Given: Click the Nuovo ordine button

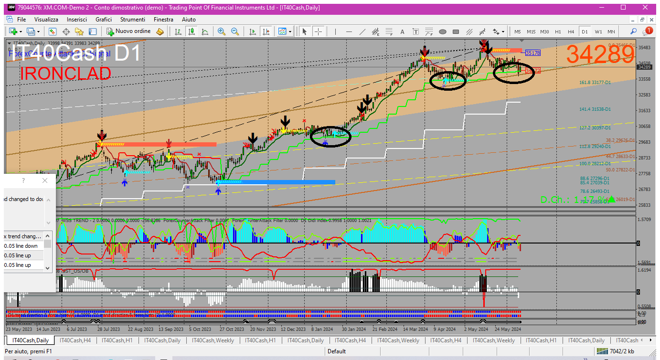Looking at the screenshot, I should pos(129,32).
